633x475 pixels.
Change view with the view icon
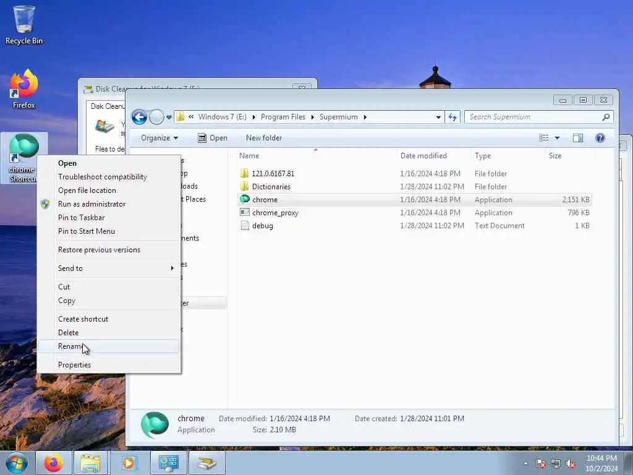click(544, 138)
